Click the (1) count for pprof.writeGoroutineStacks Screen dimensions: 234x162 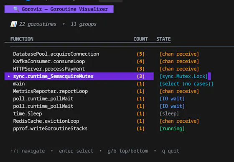(140, 129)
